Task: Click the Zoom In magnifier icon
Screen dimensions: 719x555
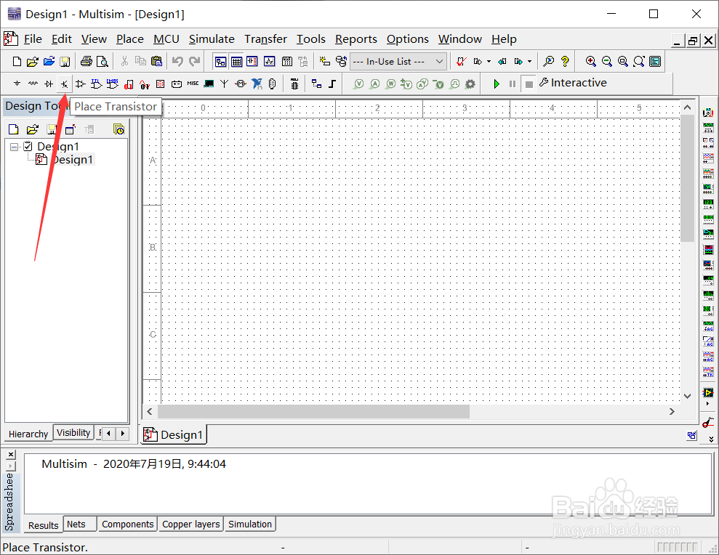Action: (590, 62)
